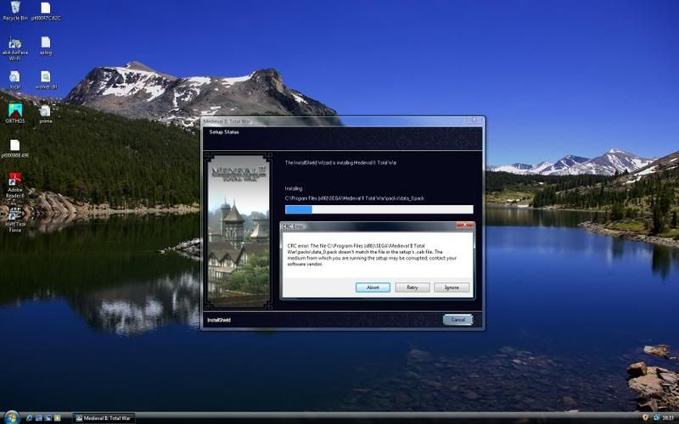Select the local file on the desktop
679x424 pixels.
14,80
